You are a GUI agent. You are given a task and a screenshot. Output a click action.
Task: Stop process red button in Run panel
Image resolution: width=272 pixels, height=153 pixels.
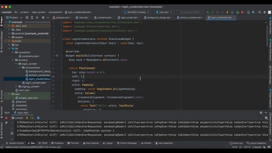coord(6,118)
